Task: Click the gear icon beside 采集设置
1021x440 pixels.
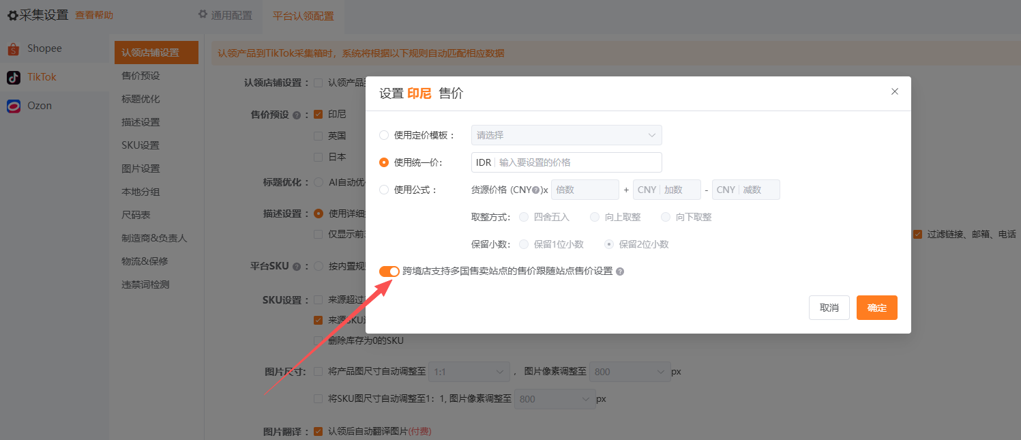Action: (12, 15)
